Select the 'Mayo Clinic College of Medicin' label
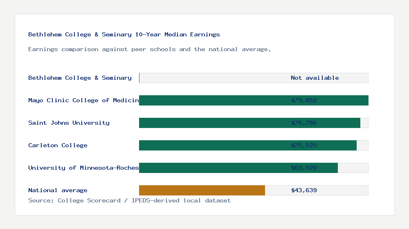 pyautogui.click(x=83, y=101)
